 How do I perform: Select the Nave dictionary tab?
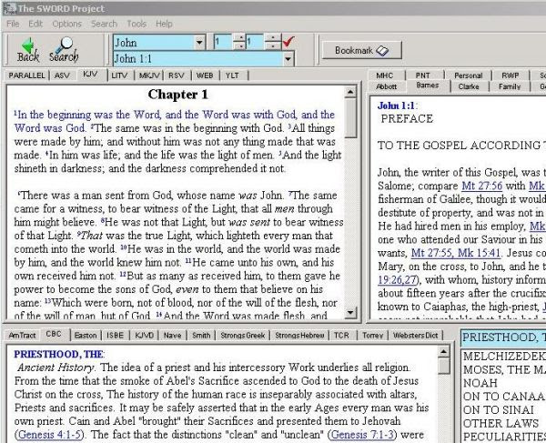point(172,336)
